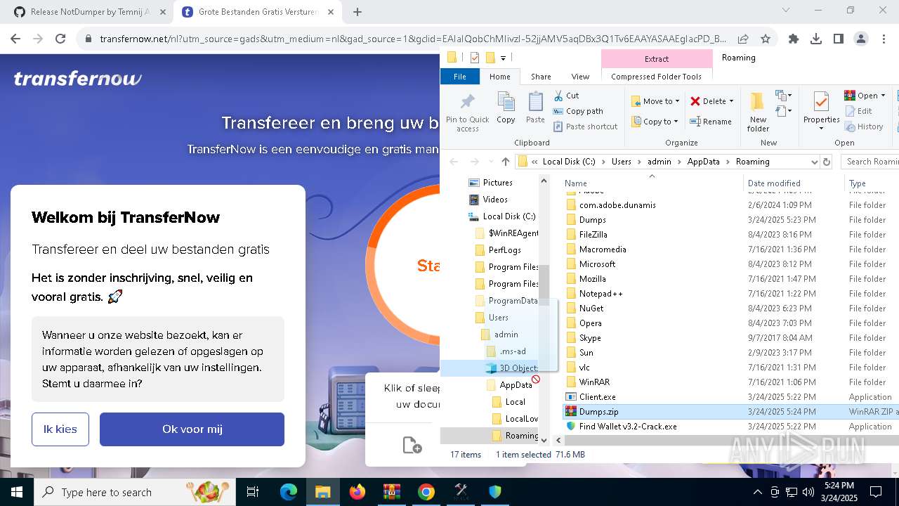Click the Search Roaming input field
The width and height of the screenshot is (899, 506).
(871, 162)
